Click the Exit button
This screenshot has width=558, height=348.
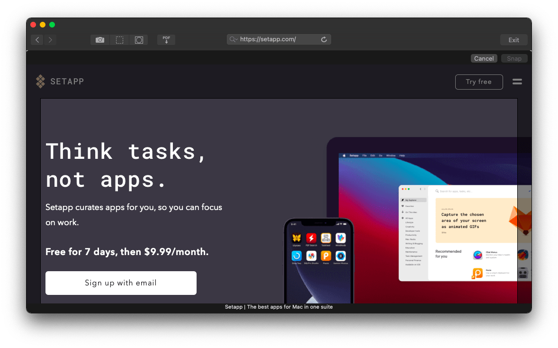513,39
